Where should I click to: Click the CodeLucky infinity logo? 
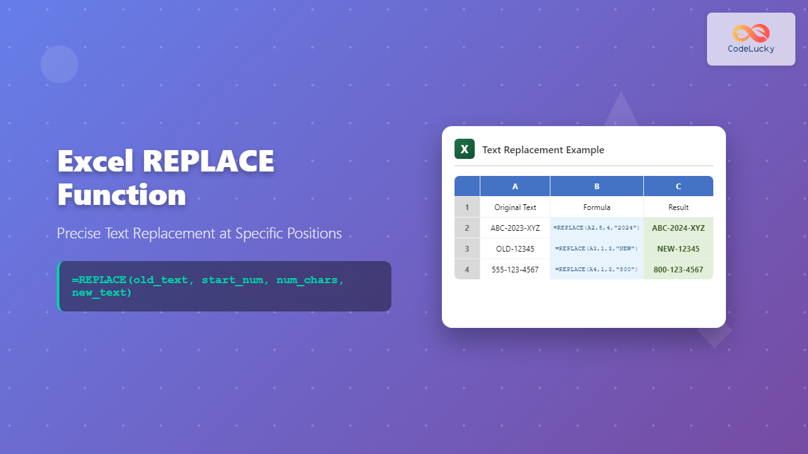751,33
